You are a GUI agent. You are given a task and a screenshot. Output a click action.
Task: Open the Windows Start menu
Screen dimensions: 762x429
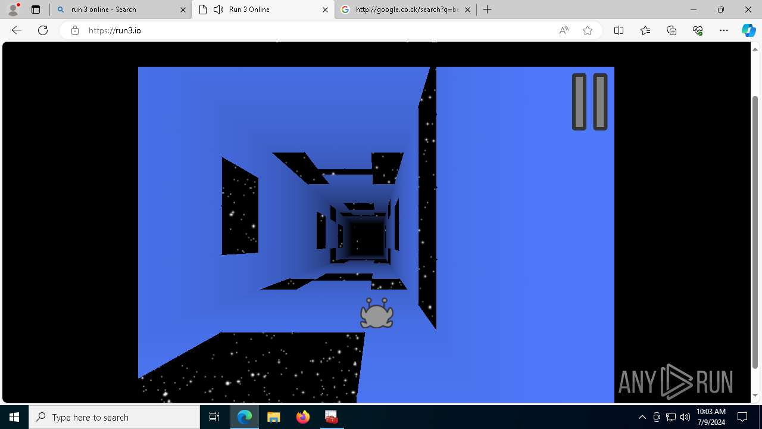[14, 417]
